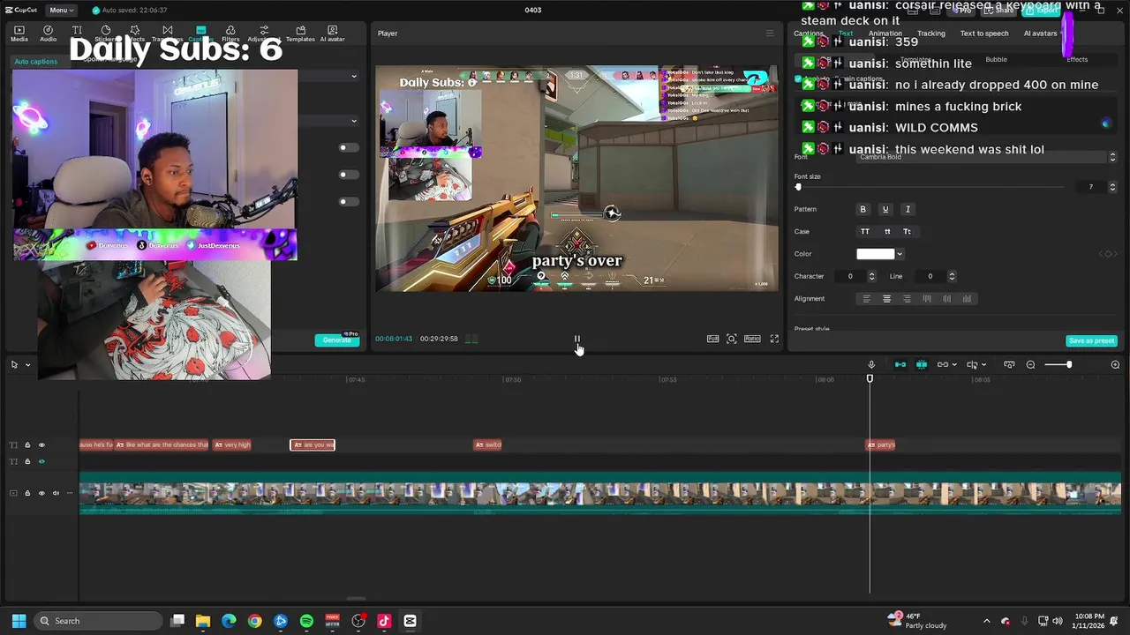Screen dimensions: 1130x635
Task: Open the Audio panel in the top toolbar
Action: coord(48,34)
